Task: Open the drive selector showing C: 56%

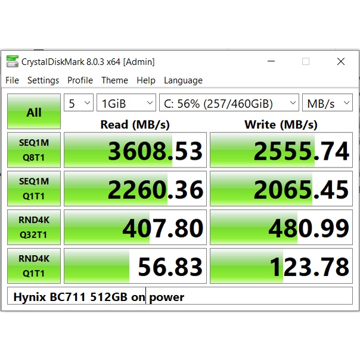Action: click(229, 103)
